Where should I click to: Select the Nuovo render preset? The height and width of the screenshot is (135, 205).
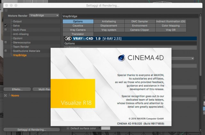point(15,96)
